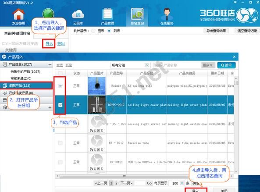Screen dimensions: 260x192
Task: Click the 多图产品 pictures icon
Action: 5,85
